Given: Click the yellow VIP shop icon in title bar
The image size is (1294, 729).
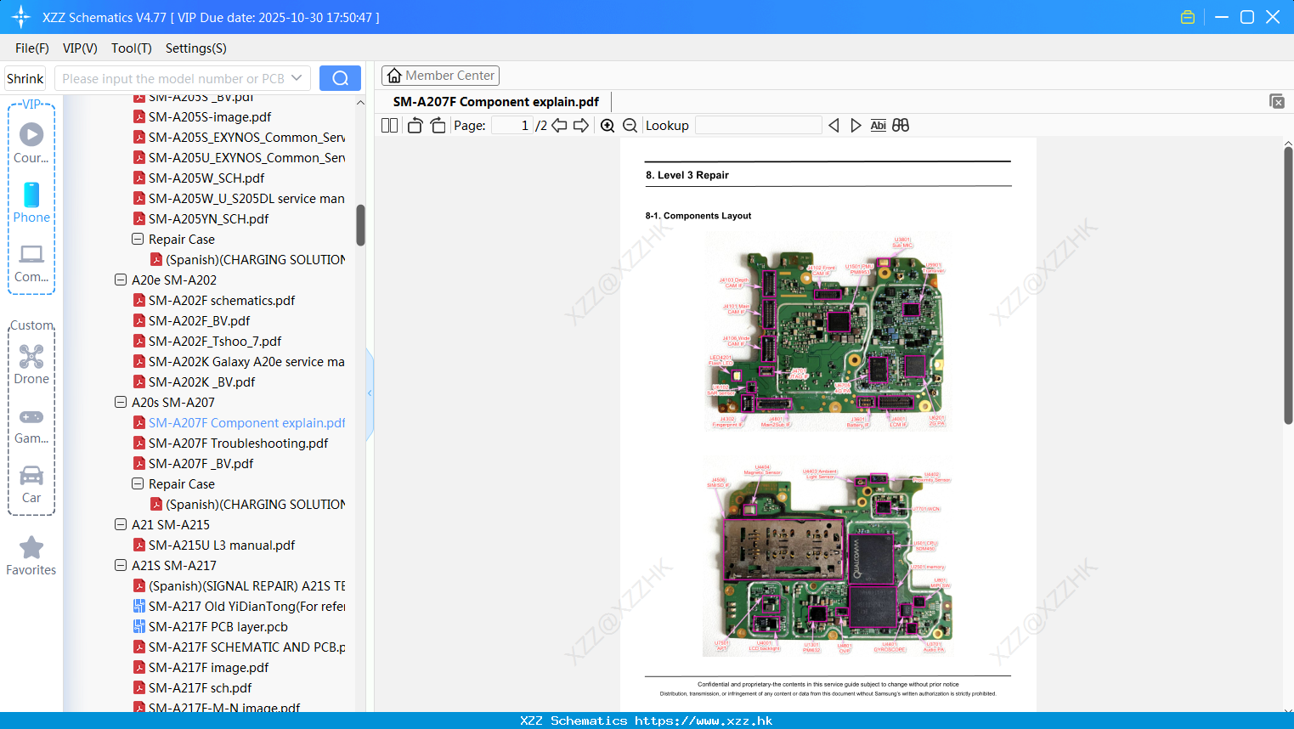Looking at the screenshot, I should [x=1188, y=17].
